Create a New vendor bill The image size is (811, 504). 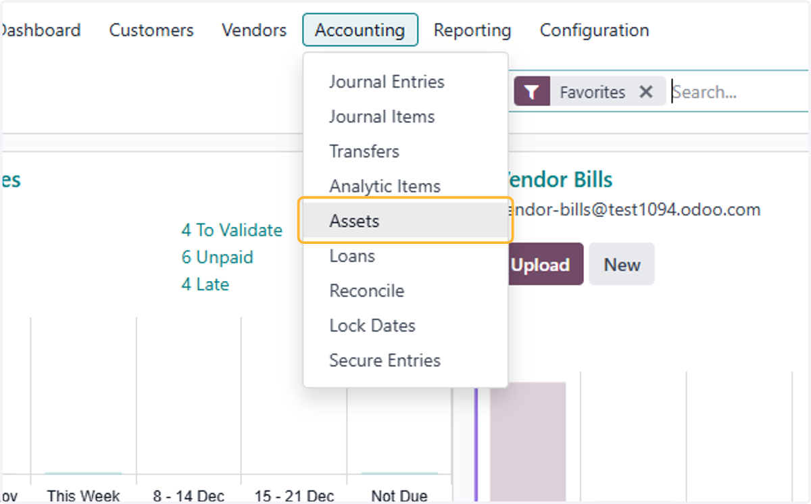622,264
